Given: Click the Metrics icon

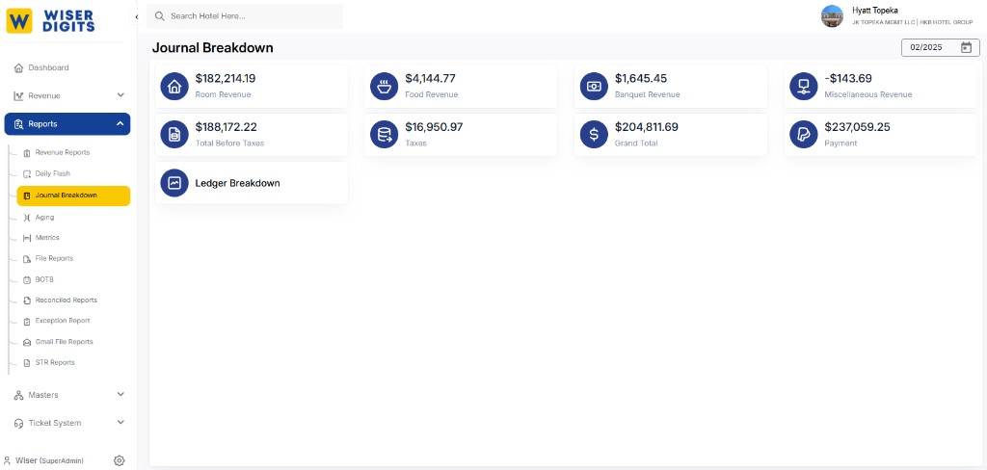Looking at the screenshot, I should [27, 238].
